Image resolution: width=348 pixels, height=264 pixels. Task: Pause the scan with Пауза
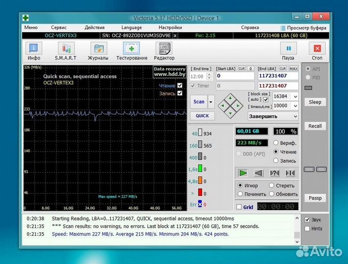point(288,51)
